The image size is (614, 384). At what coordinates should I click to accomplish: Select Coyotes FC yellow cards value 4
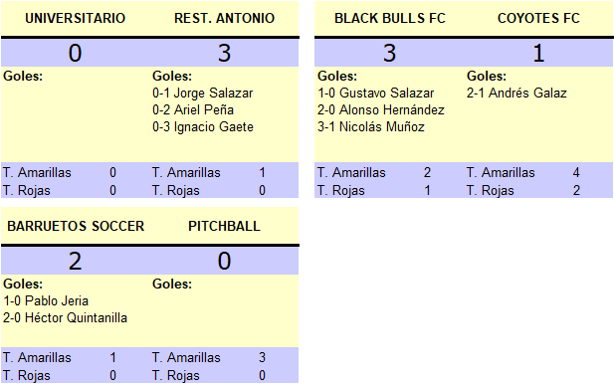[x=576, y=172]
